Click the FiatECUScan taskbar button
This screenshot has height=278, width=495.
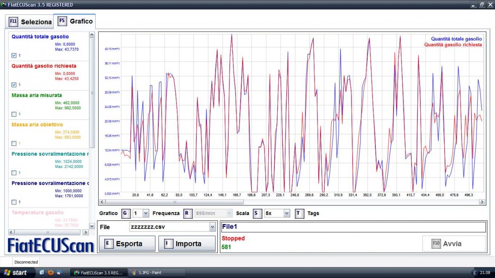pyautogui.click(x=99, y=273)
